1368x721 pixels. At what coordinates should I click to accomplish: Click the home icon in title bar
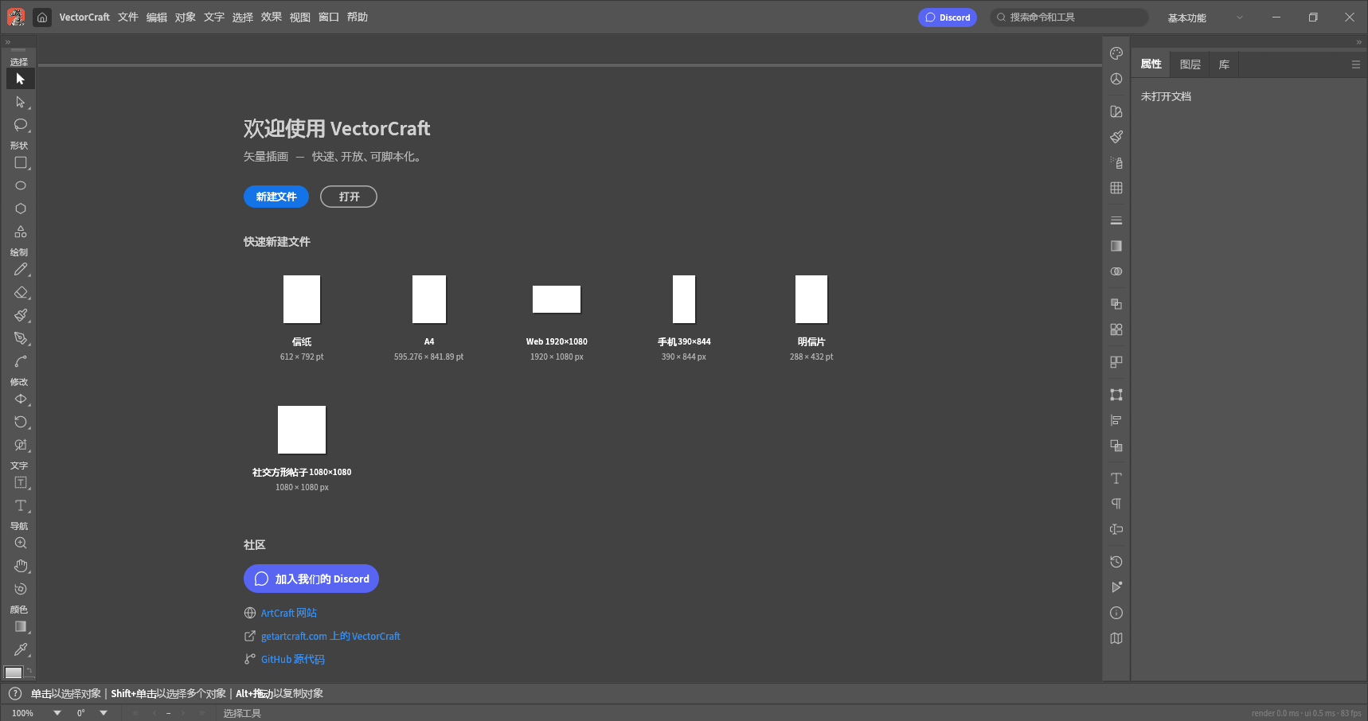pos(42,17)
